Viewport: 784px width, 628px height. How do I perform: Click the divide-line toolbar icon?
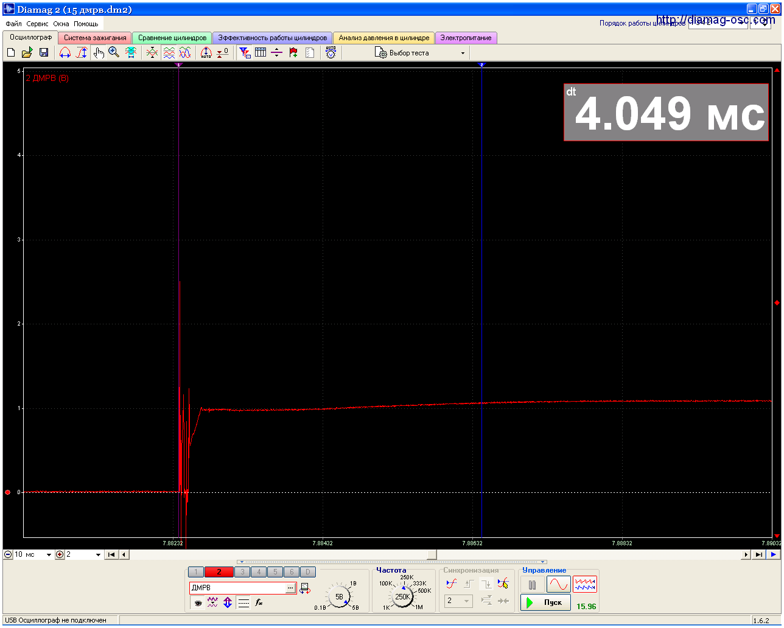click(x=277, y=53)
